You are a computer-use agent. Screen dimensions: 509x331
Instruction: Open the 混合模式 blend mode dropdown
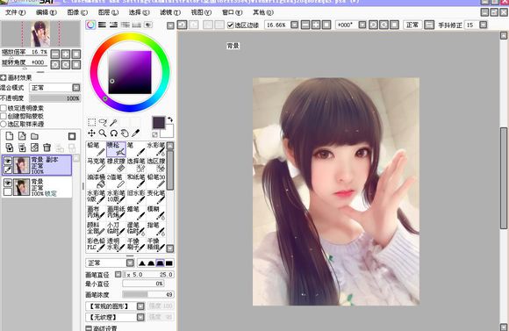point(76,88)
